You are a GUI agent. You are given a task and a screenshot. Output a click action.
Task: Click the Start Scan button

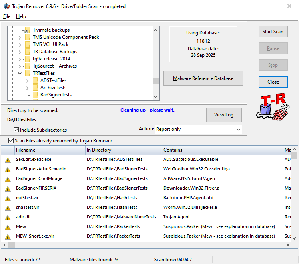point(273,32)
